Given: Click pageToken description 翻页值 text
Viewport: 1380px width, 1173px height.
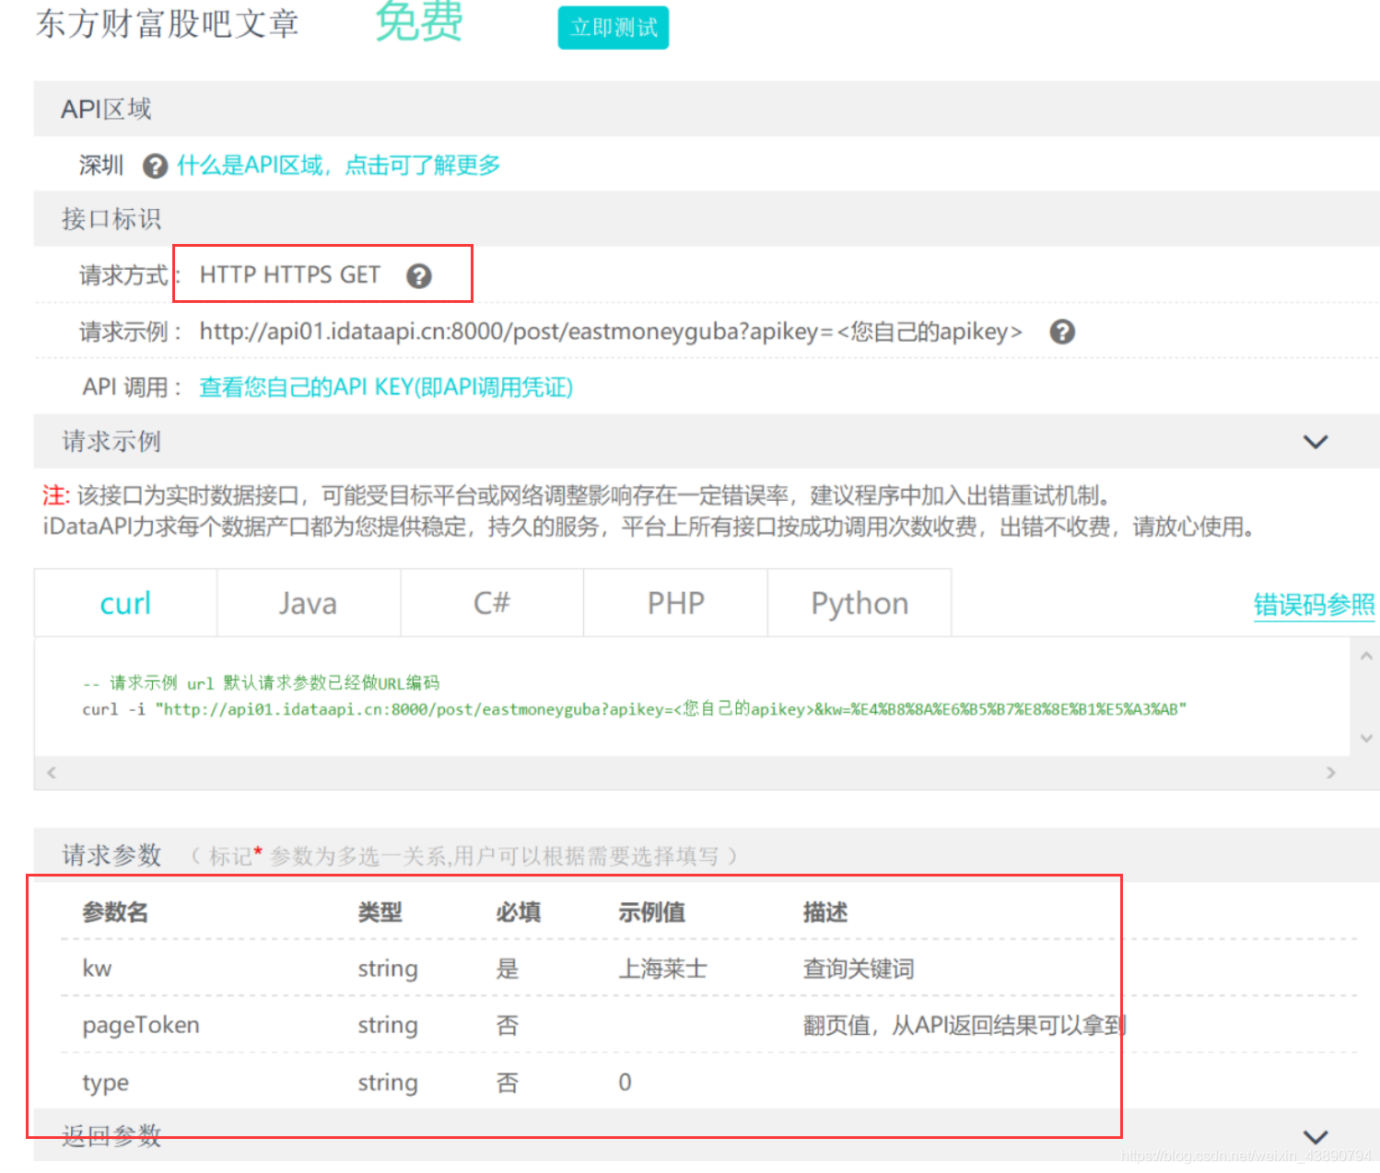Looking at the screenshot, I should pyautogui.click(x=965, y=1026).
